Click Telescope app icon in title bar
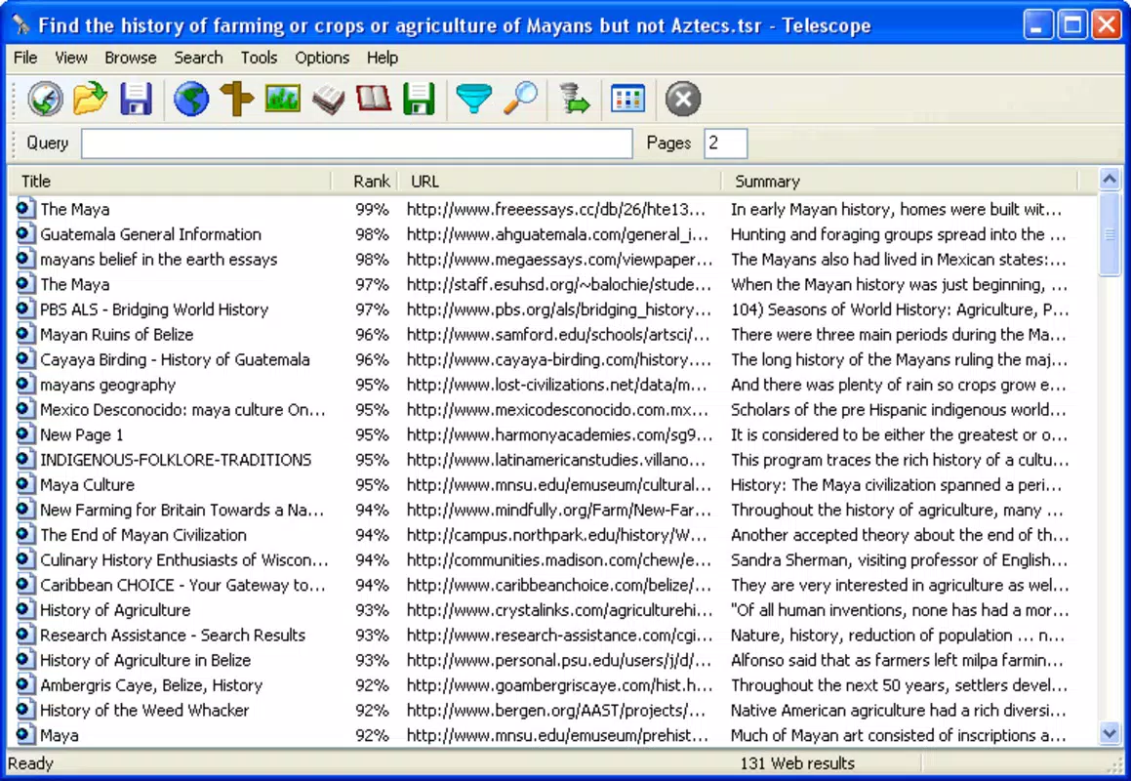The height and width of the screenshot is (781, 1131). tap(20, 25)
